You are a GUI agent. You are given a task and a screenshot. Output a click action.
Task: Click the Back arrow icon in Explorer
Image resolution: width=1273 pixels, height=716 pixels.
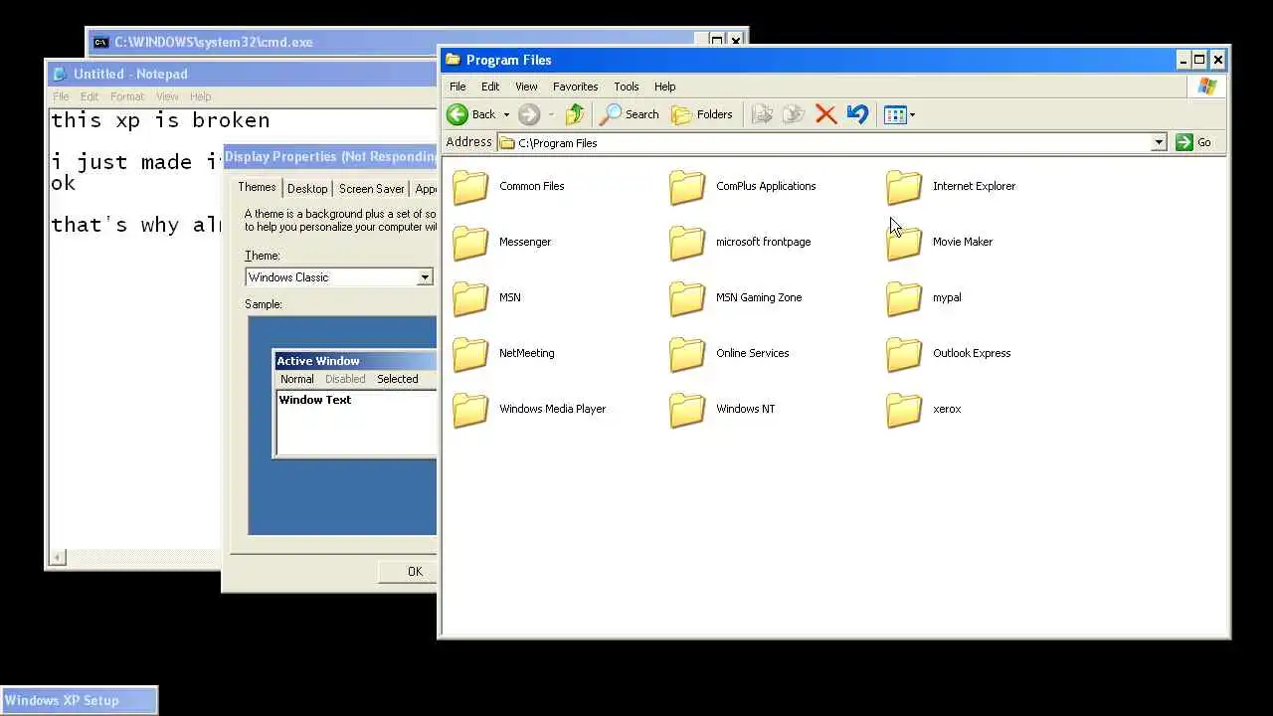point(457,114)
